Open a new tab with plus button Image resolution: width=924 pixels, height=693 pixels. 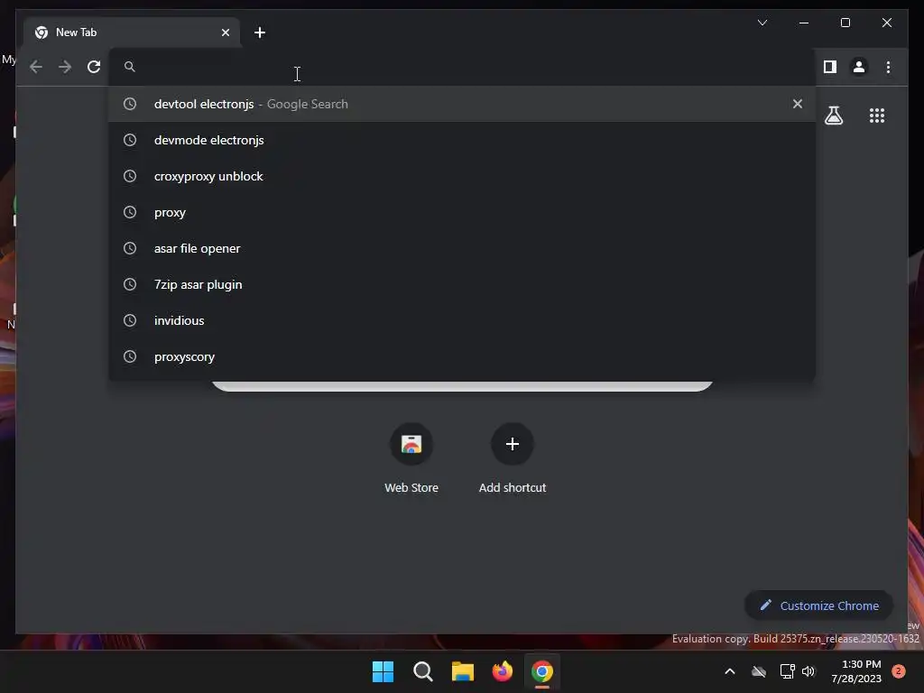260,32
